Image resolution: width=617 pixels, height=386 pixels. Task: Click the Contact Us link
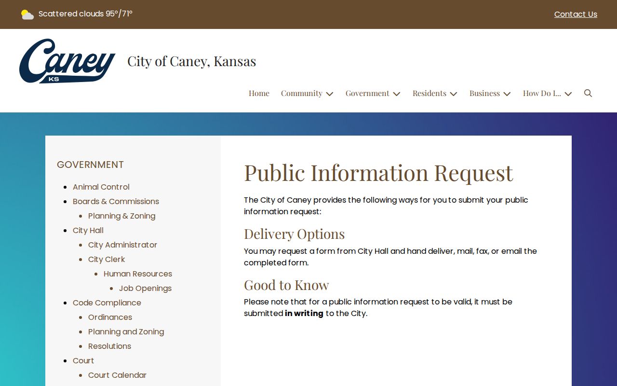576,14
